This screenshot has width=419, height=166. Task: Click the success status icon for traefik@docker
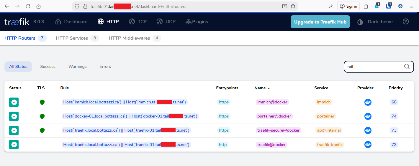click(14, 145)
